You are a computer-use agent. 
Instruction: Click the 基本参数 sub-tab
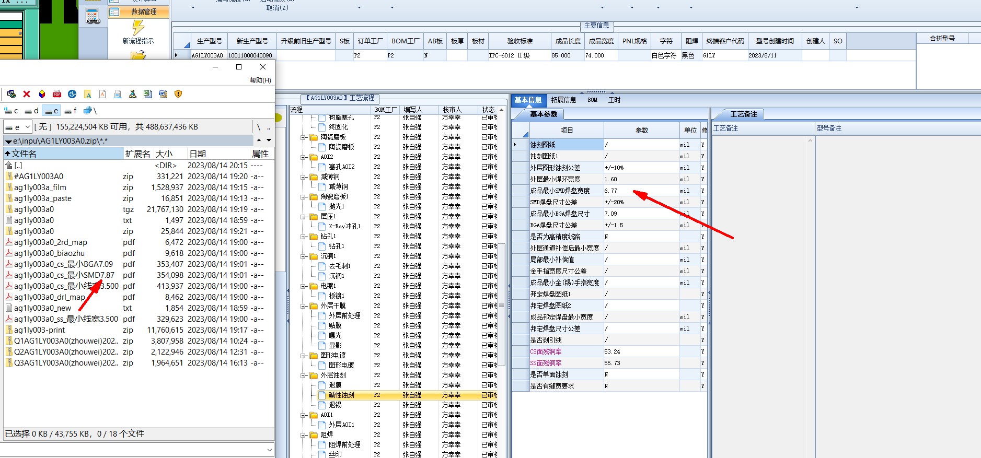(544, 114)
